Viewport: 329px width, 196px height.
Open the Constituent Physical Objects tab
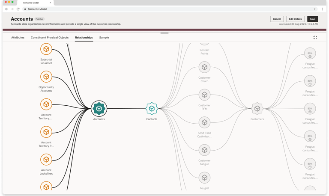pos(50,38)
